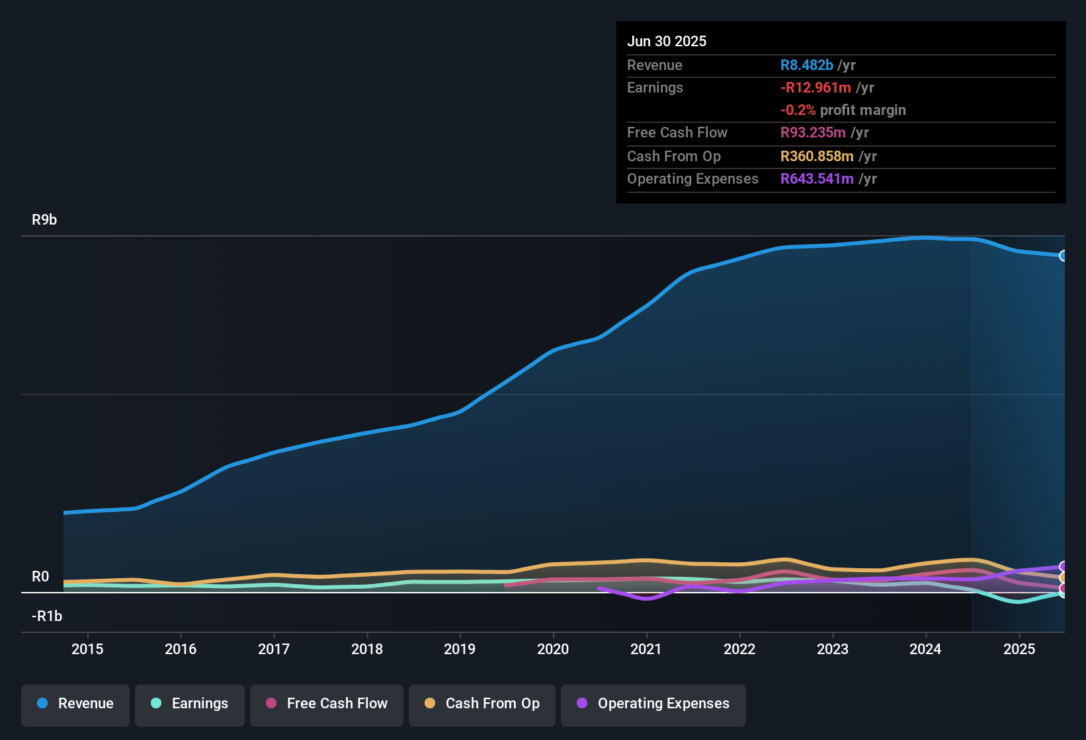Image resolution: width=1086 pixels, height=740 pixels.
Task: Click the R9b axis label
Action: pyautogui.click(x=44, y=219)
